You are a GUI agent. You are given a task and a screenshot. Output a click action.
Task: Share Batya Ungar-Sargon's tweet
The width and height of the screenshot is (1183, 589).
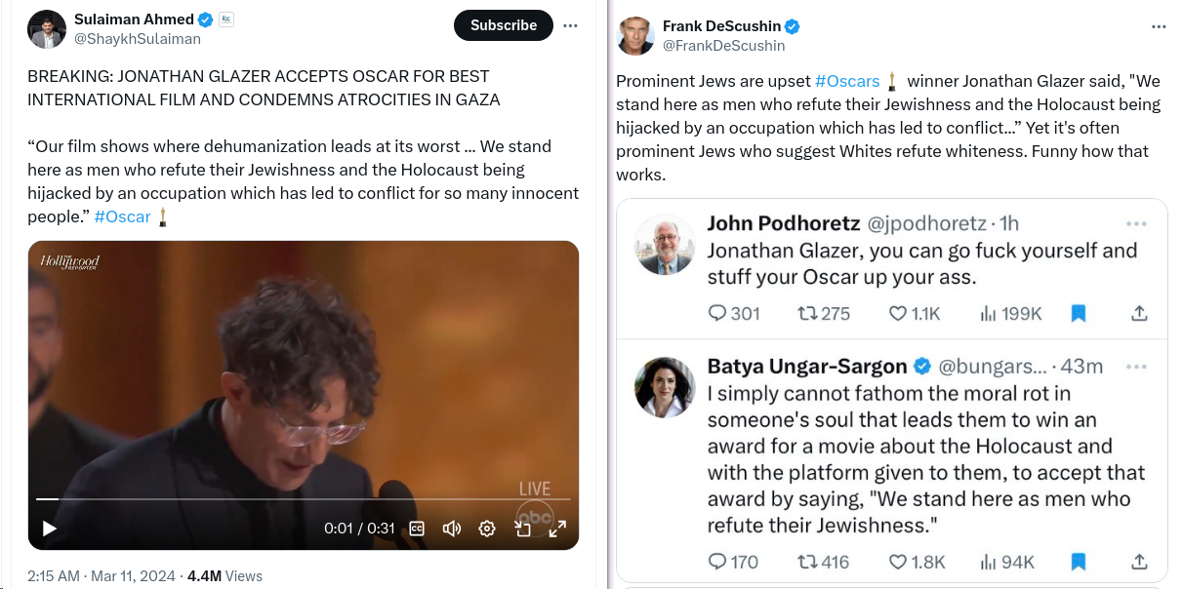coord(1138,562)
